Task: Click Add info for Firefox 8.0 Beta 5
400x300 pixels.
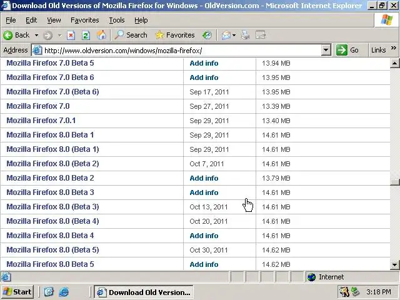Action: [x=204, y=264]
